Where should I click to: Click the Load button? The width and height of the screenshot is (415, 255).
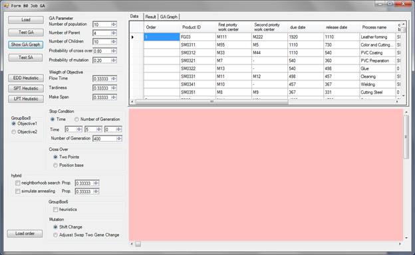click(26, 20)
